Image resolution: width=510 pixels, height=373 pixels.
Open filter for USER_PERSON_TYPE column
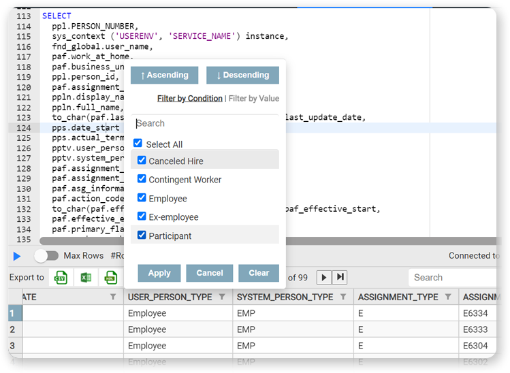[222, 297]
